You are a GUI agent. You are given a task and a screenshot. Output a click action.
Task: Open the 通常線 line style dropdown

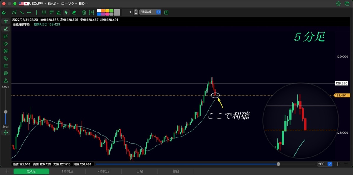coord(150,12)
